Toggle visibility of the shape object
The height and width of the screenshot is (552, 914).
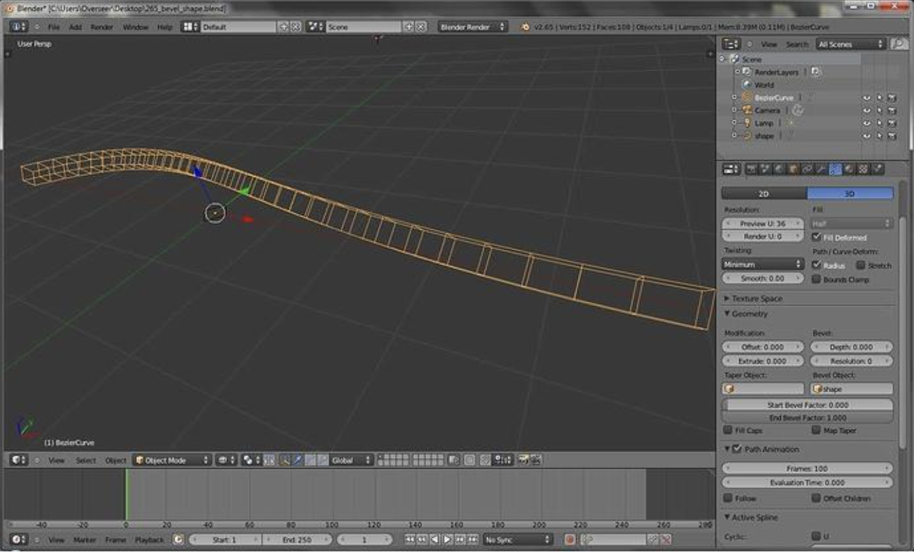[x=867, y=136]
